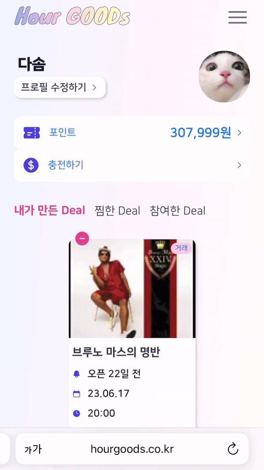This screenshot has height=470, width=264.
Task: Switch to the 참여한 Deal tab
Action: click(177, 211)
